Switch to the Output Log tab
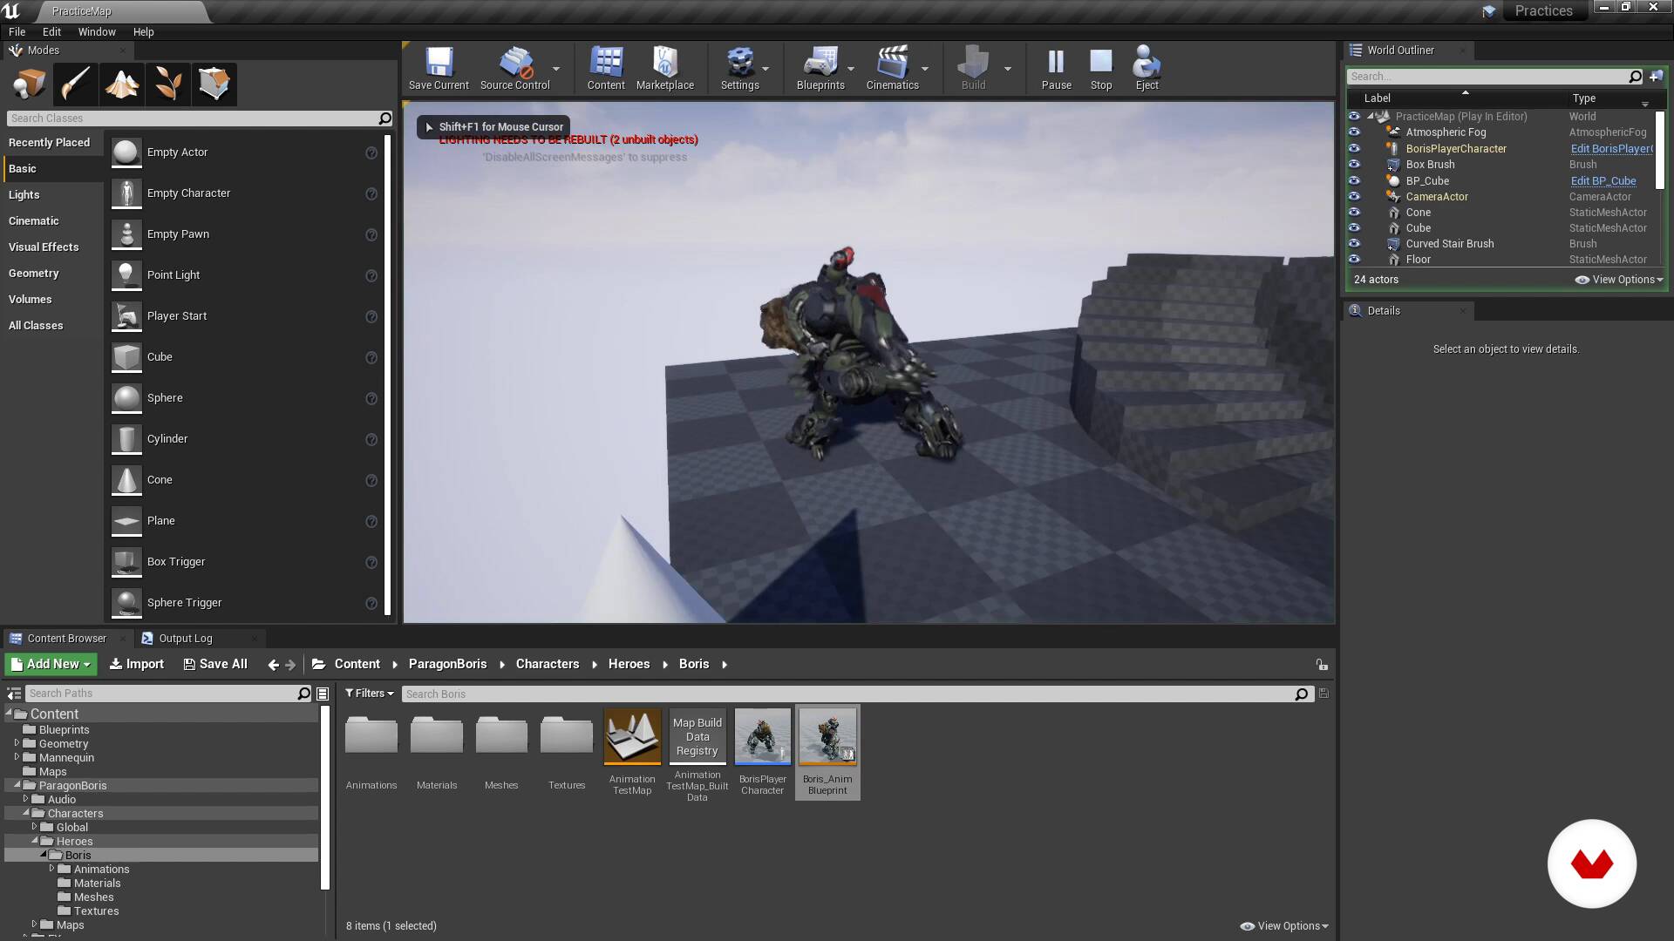The height and width of the screenshot is (941, 1674). pyautogui.click(x=185, y=639)
